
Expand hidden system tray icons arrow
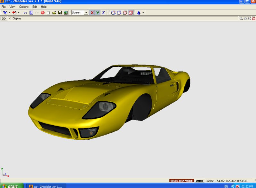point(233,186)
